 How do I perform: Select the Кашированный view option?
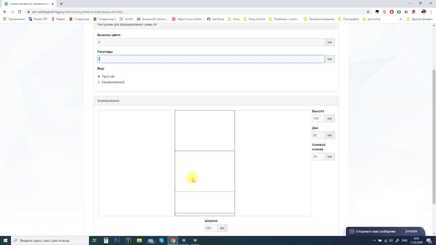pyautogui.click(x=99, y=82)
